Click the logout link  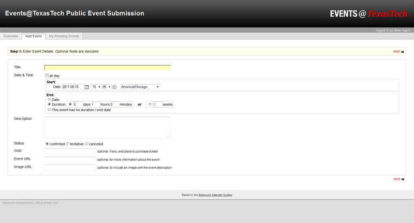[406, 31]
